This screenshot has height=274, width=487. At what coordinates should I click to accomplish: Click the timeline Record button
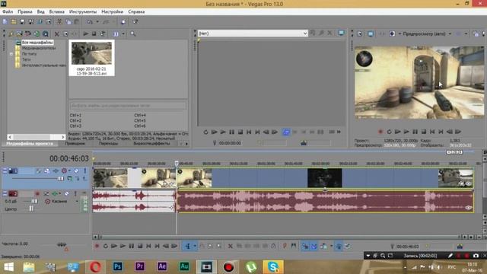pyautogui.click(x=97, y=246)
